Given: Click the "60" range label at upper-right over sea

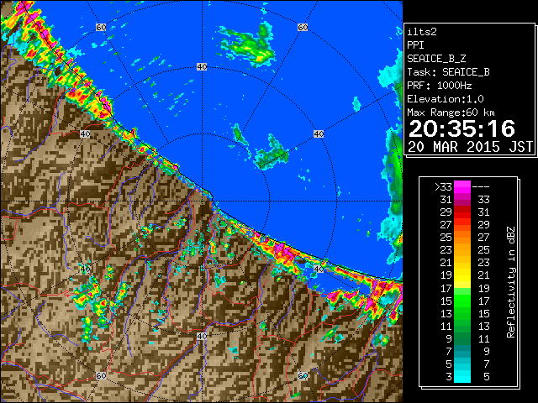Looking at the screenshot, I should [303, 27].
